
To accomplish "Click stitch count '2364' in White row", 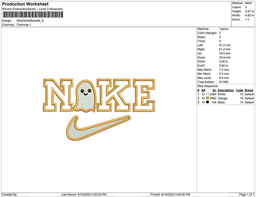I will (213, 94).
